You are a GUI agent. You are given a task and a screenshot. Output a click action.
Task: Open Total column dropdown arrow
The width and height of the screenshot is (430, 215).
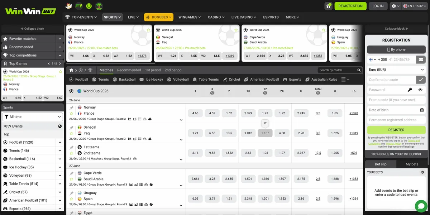(x=318, y=93)
